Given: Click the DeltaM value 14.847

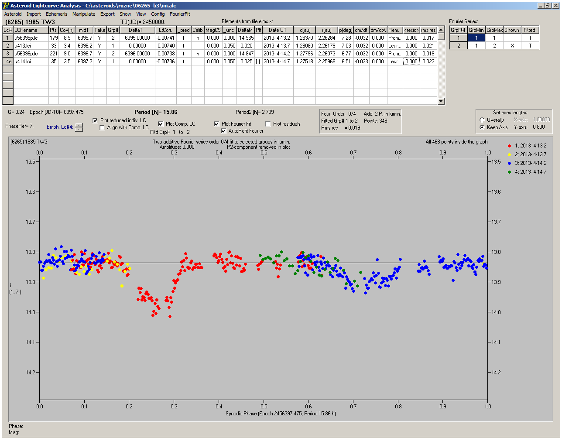Looking at the screenshot, I should (x=246, y=54).
